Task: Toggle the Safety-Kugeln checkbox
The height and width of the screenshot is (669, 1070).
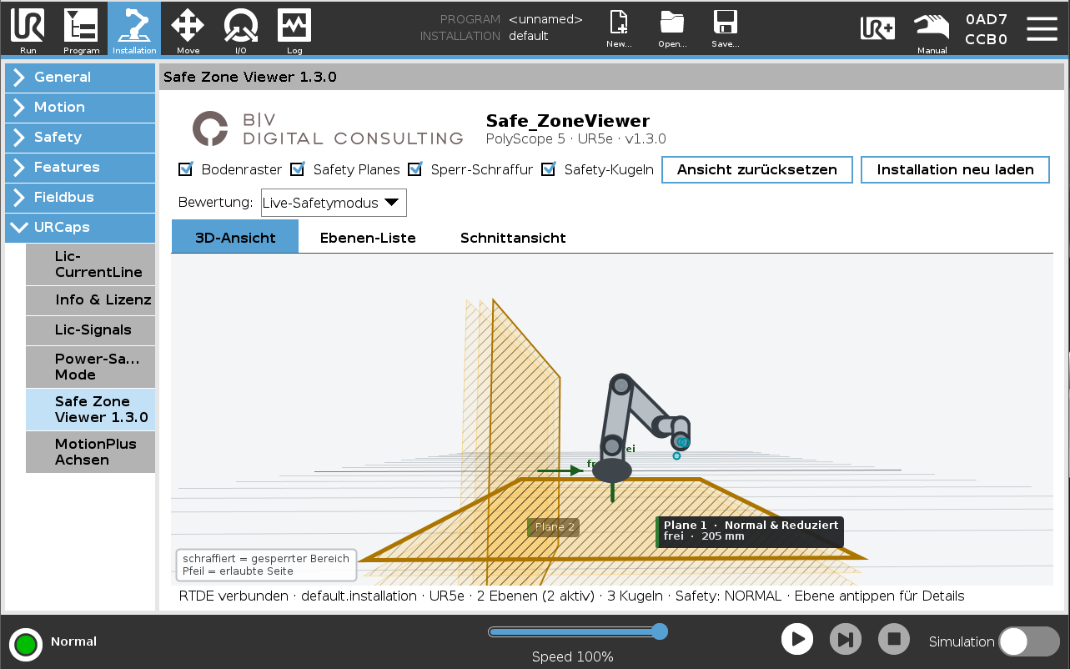Action: pos(549,169)
